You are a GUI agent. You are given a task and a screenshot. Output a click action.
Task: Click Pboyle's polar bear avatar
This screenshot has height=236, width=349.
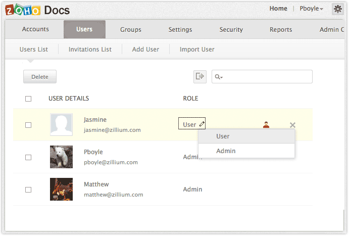[61, 157]
